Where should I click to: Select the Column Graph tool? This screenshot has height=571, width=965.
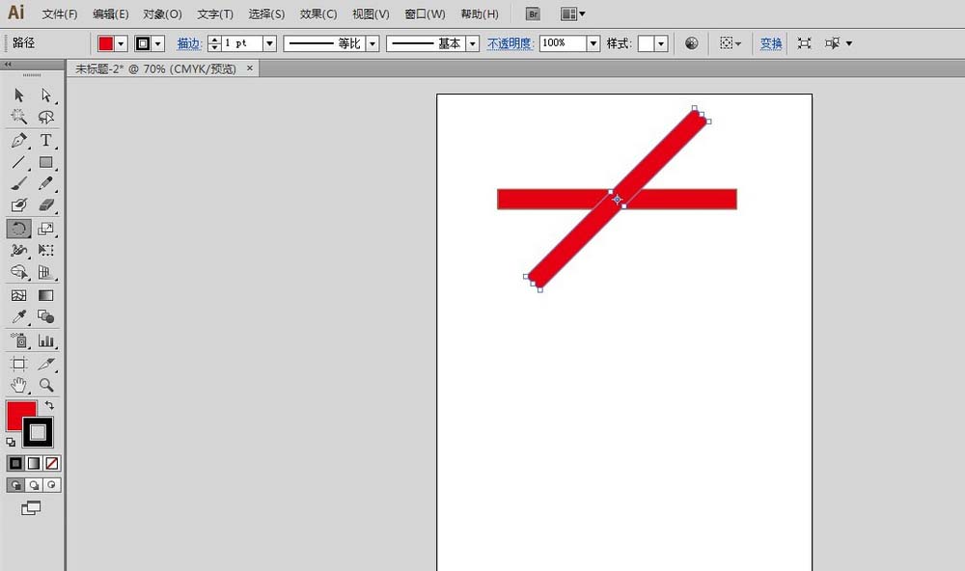coord(46,340)
